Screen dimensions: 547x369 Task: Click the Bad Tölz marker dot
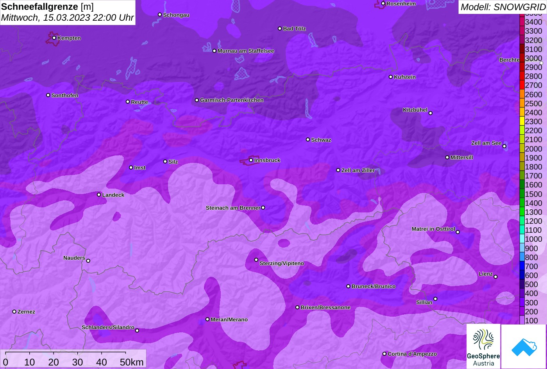click(280, 29)
